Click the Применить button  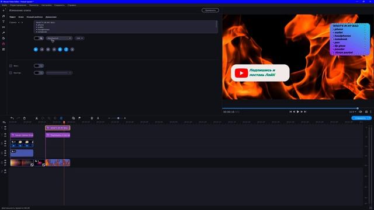(210, 10)
